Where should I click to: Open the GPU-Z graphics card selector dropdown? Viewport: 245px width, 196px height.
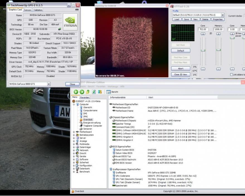tap(49, 84)
